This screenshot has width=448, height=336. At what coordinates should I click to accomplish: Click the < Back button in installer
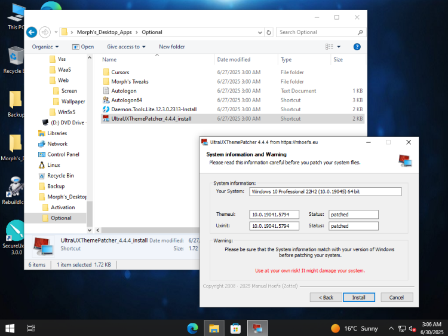click(x=326, y=297)
